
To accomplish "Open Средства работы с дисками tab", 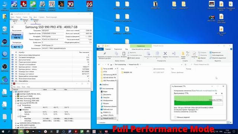I will (x=141, y=49).
